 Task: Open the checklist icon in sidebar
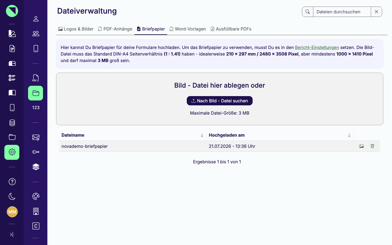coord(12,78)
